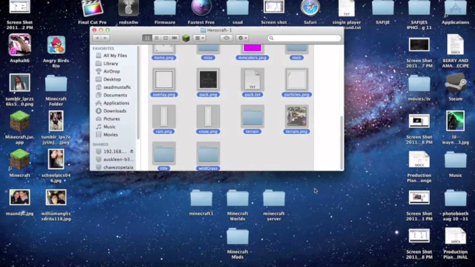Select BERRY AND AMA...ECIPE docx file
475x267 pixels.
click(x=455, y=44)
